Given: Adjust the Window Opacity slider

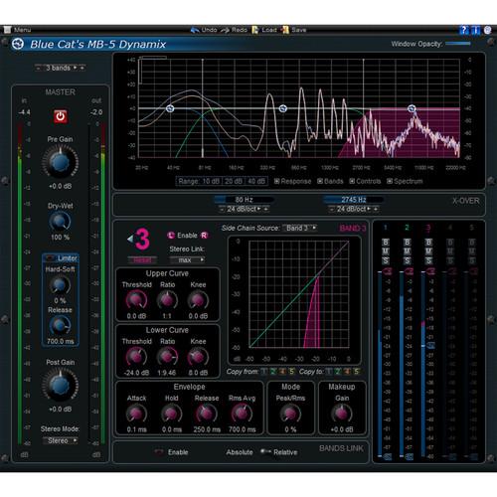Looking at the screenshot, I should (x=458, y=44).
